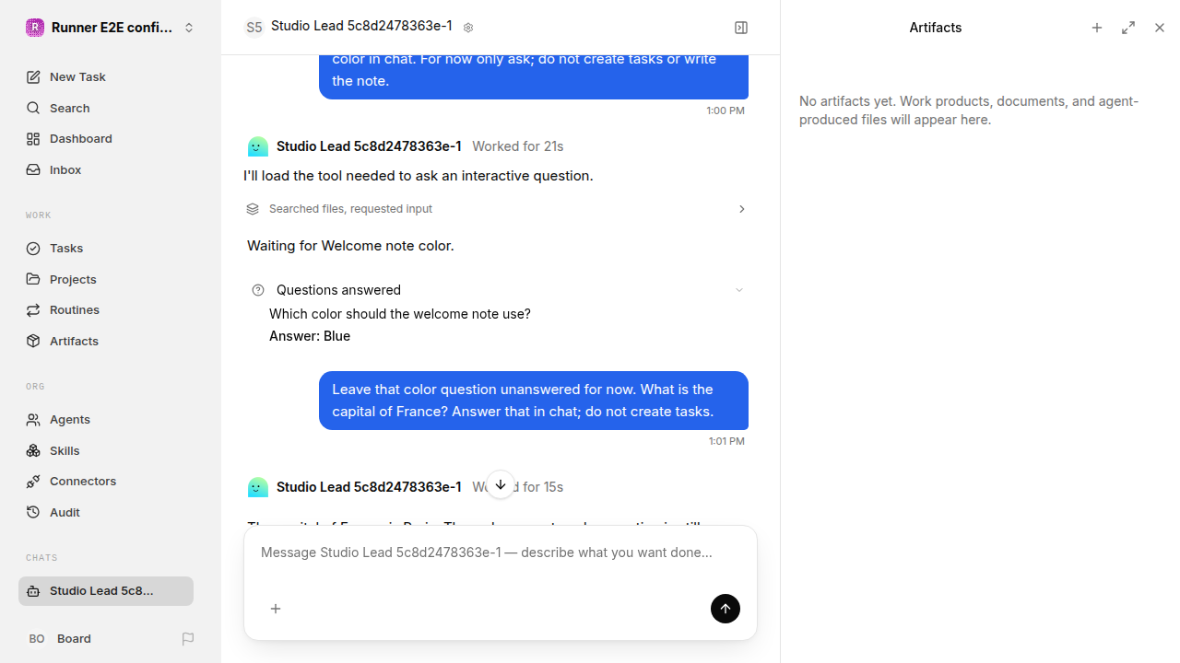Click the Studio Lead 5c8d2478363e-1 chat title
The width and height of the screenshot is (1180, 663).
point(361,27)
